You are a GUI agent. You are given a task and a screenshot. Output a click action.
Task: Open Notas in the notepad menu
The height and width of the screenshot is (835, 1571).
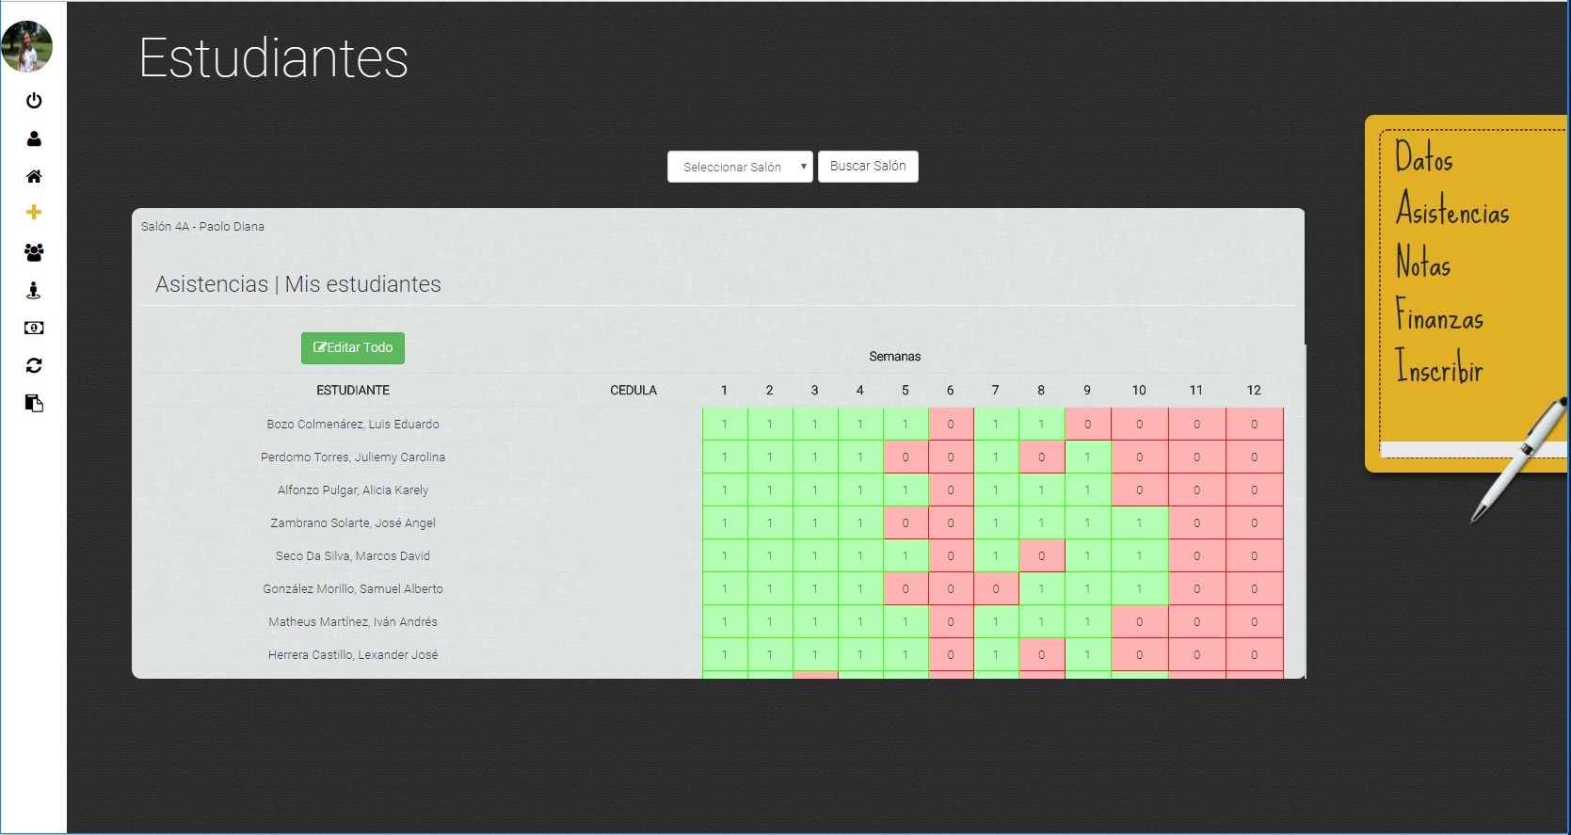click(1422, 262)
